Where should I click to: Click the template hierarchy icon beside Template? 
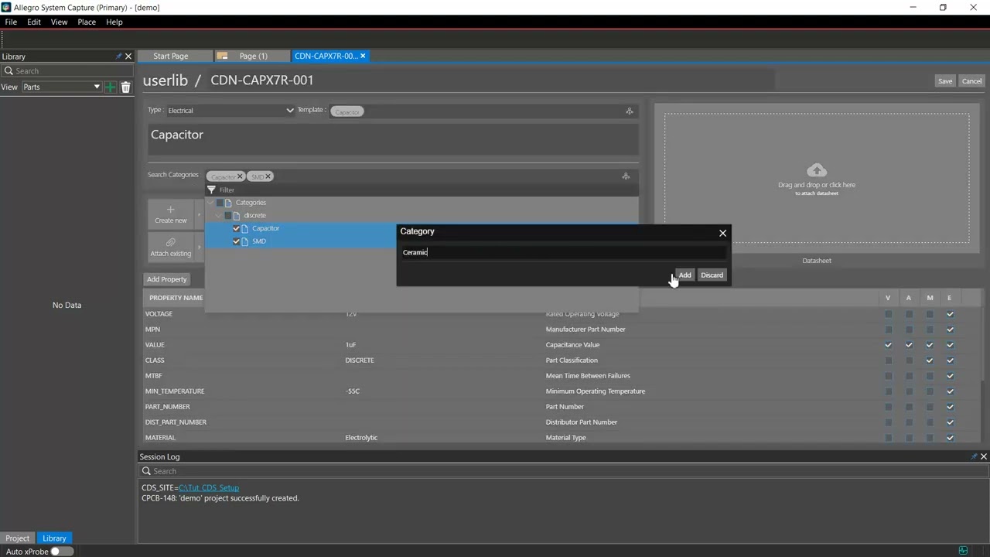pyautogui.click(x=629, y=111)
